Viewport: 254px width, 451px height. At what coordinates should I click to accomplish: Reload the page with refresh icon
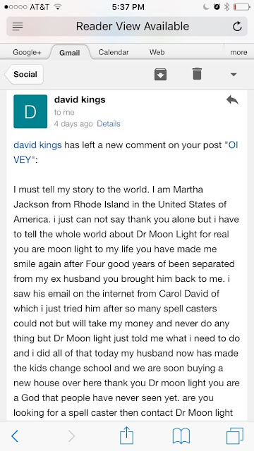pyautogui.click(x=237, y=27)
